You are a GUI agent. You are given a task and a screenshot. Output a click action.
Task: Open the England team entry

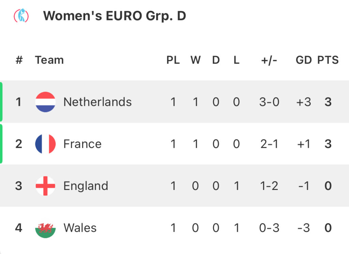86,186
